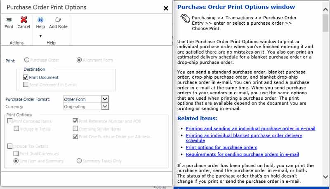
Task: Click the Related items heading
Action: (x=197, y=119)
